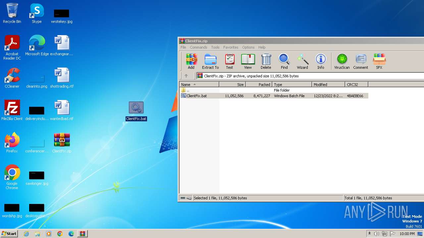Screen dimensions: 424x238
Task: Click the Action Center flag tray icon
Action: pyautogui.click(x=393, y=234)
